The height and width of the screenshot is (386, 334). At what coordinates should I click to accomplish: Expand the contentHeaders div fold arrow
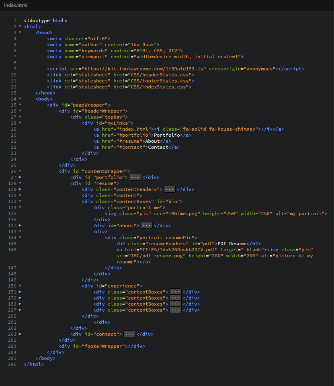click(x=20, y=189)
